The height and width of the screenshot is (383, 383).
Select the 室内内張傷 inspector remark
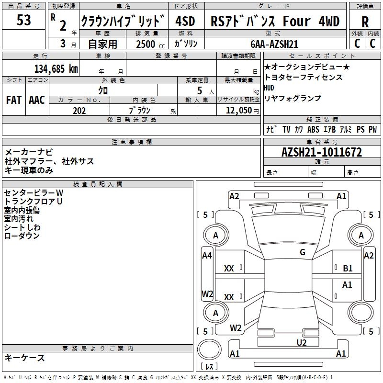coord(22,210)
